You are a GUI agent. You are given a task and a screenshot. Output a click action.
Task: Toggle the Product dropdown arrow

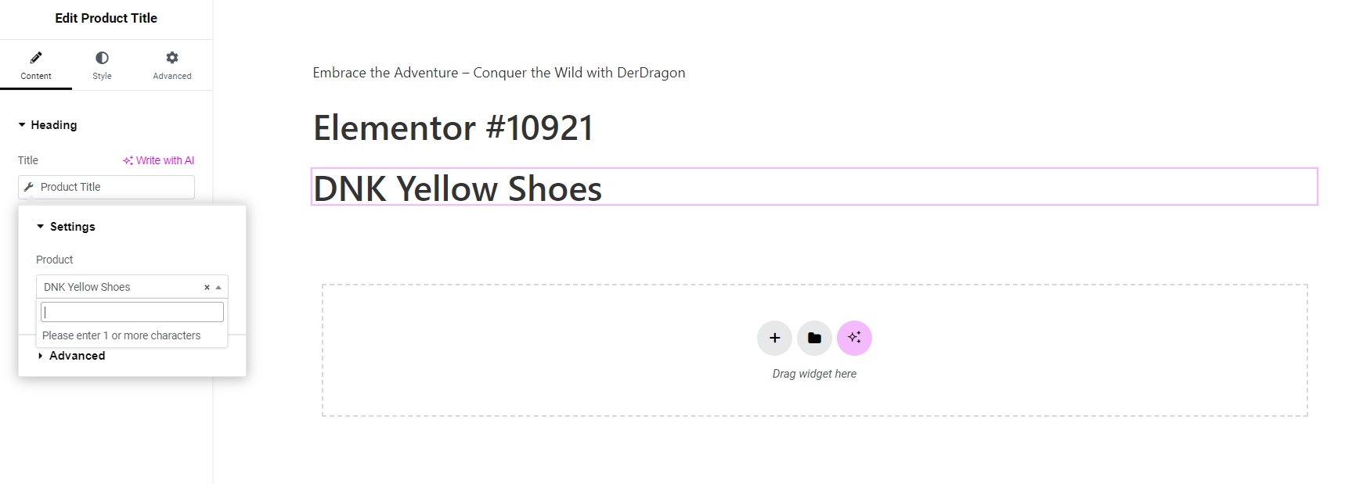218,288
